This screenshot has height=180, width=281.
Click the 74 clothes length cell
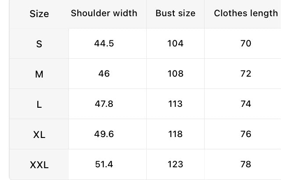[x=246, y=104]
